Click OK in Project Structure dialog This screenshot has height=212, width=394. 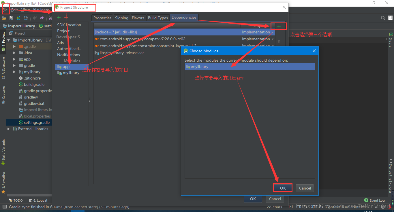[x=253, y=199]
